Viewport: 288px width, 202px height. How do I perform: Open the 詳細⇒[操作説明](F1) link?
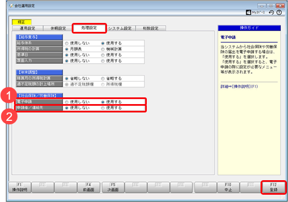pos(239,87)
